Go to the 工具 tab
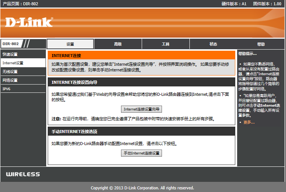286x192 pixels. tap(165, 44)
